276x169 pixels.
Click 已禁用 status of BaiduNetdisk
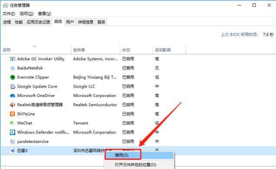(x=128, y=68)
